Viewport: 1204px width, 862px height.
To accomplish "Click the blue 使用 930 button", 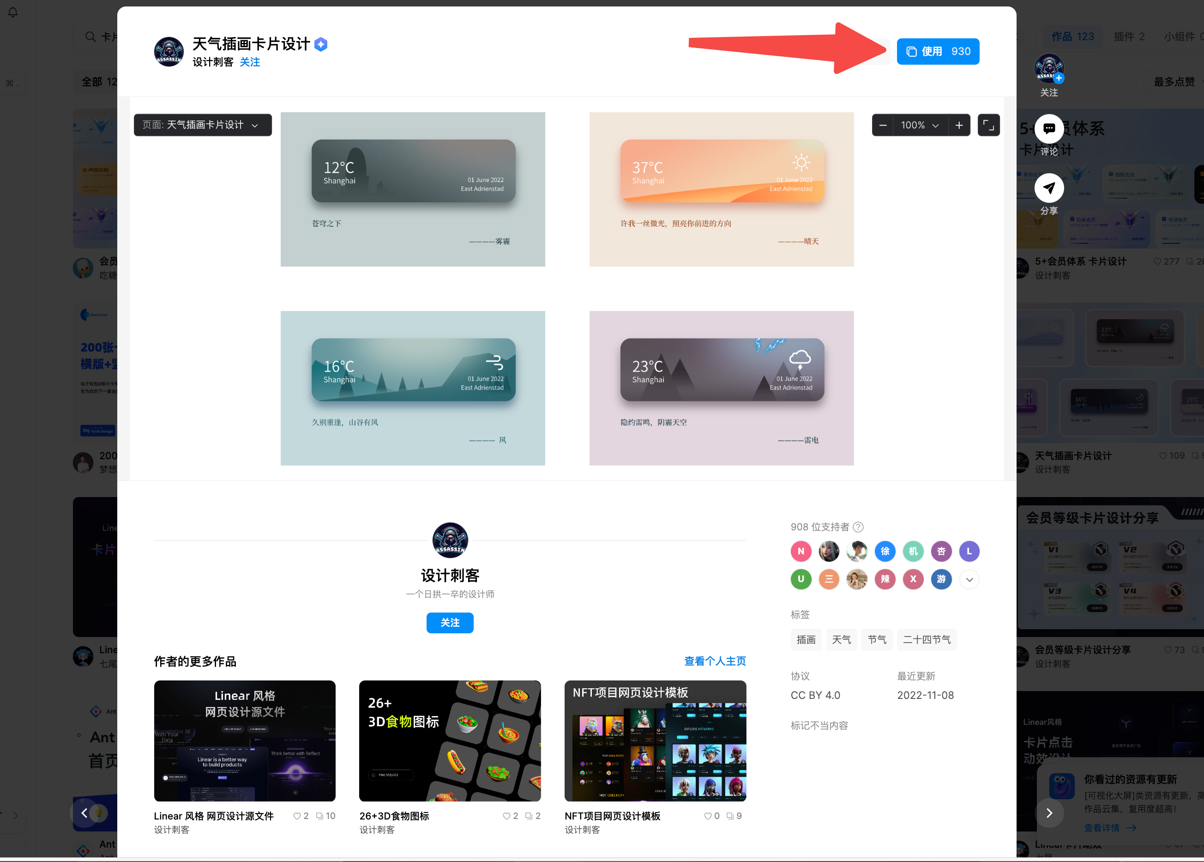I will (x=937, y=51).
